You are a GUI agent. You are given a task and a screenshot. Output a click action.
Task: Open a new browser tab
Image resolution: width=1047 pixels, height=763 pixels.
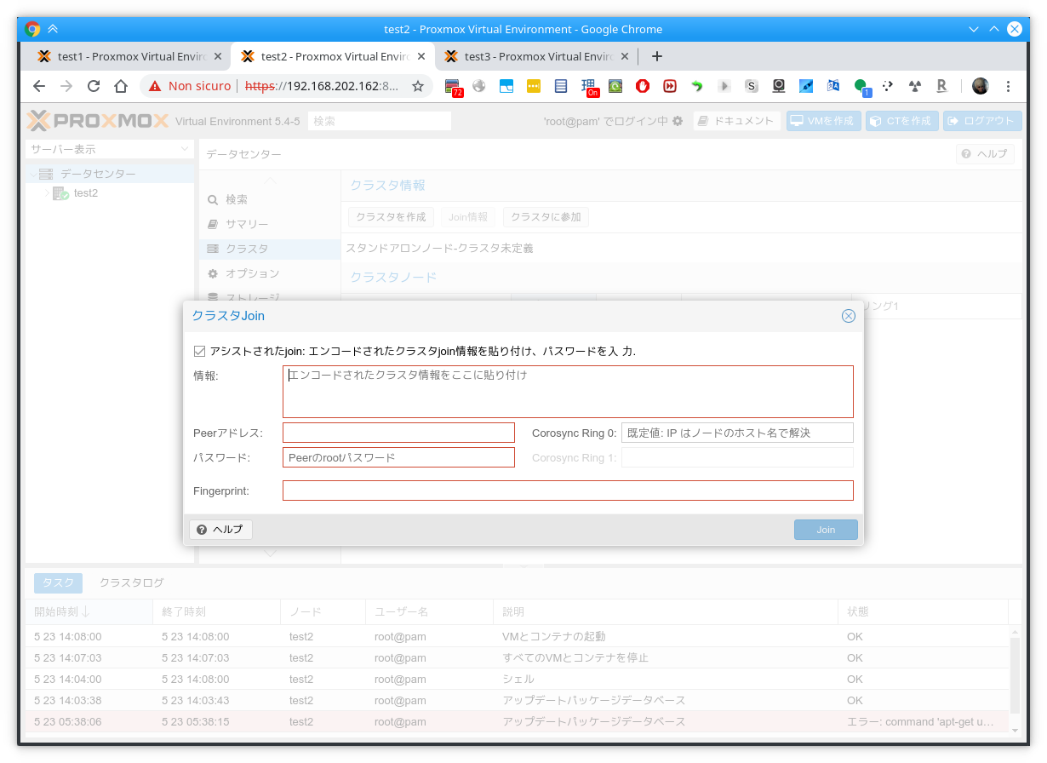[656, 56]
